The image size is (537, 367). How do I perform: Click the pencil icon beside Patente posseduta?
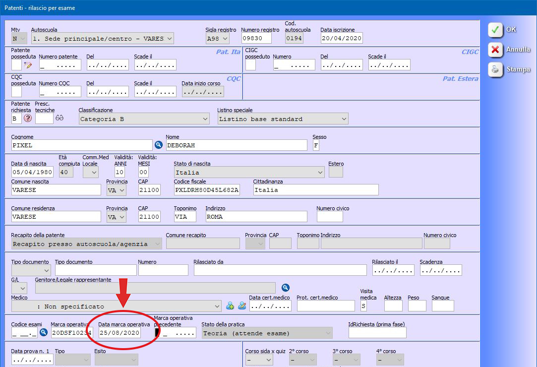[x=28, y=65]
